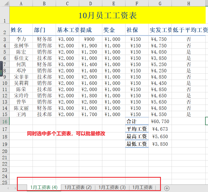Select the name cell 吴莉莉
The image size is (208, 192).
[21, 83]
